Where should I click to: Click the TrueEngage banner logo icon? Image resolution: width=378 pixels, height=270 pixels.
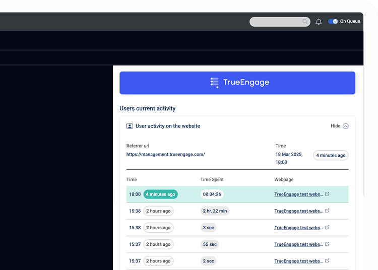[214, 83]
